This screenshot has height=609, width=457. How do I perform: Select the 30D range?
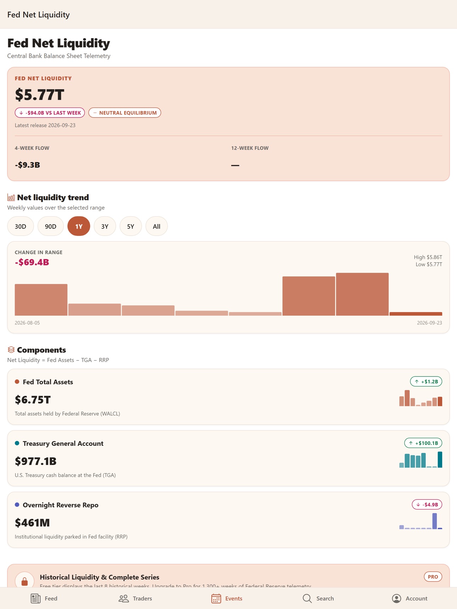tap(21, 226)
